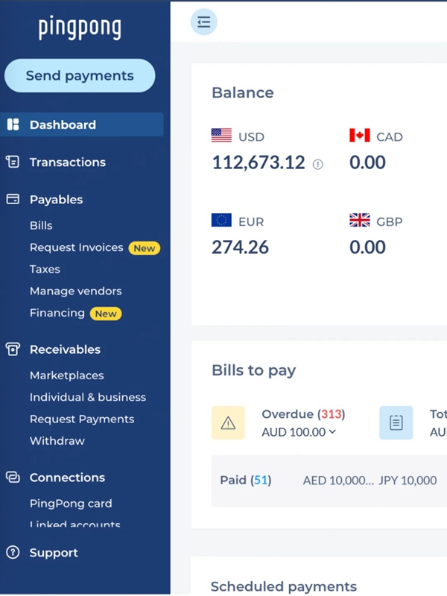447x596 pixels.
Task: Click the Dashboard grid icon
Action: tap(13, 124)
